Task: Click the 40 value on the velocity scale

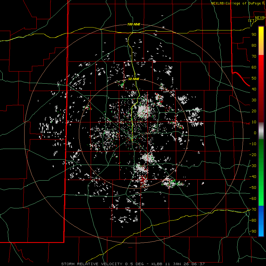Action: 254,89
